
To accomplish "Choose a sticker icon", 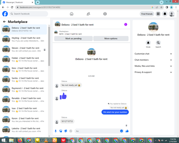I will coord(66,131).
